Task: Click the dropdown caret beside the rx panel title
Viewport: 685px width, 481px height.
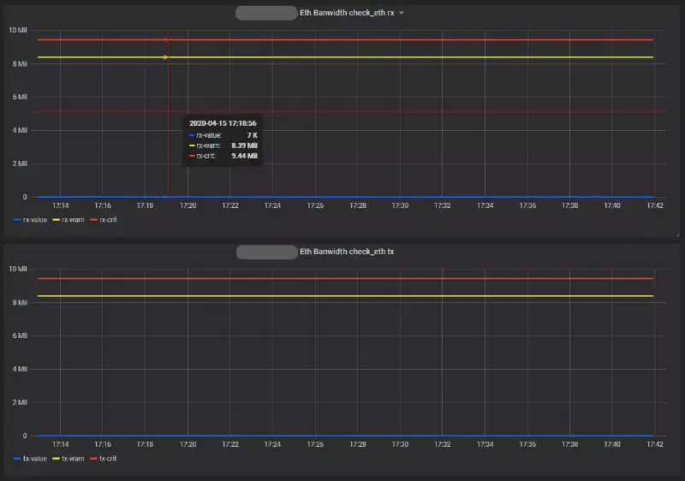Action: 402,13
